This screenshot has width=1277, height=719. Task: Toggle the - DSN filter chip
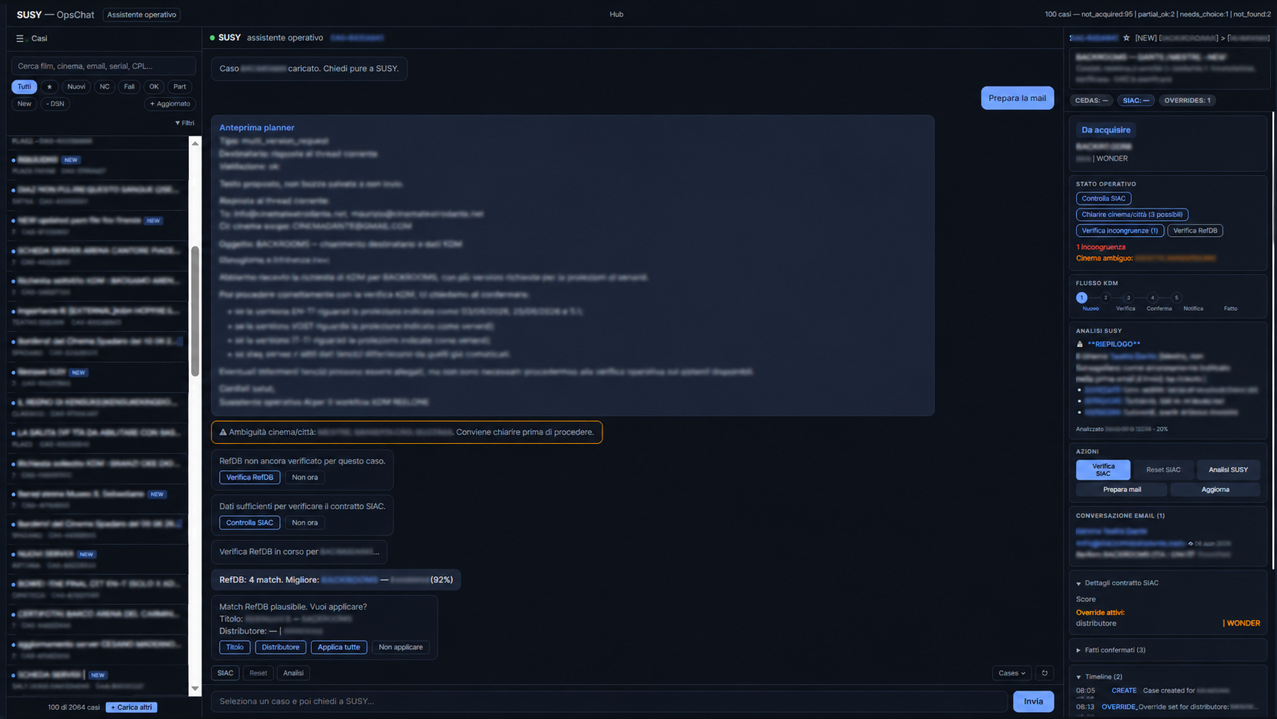click(55, 104)
